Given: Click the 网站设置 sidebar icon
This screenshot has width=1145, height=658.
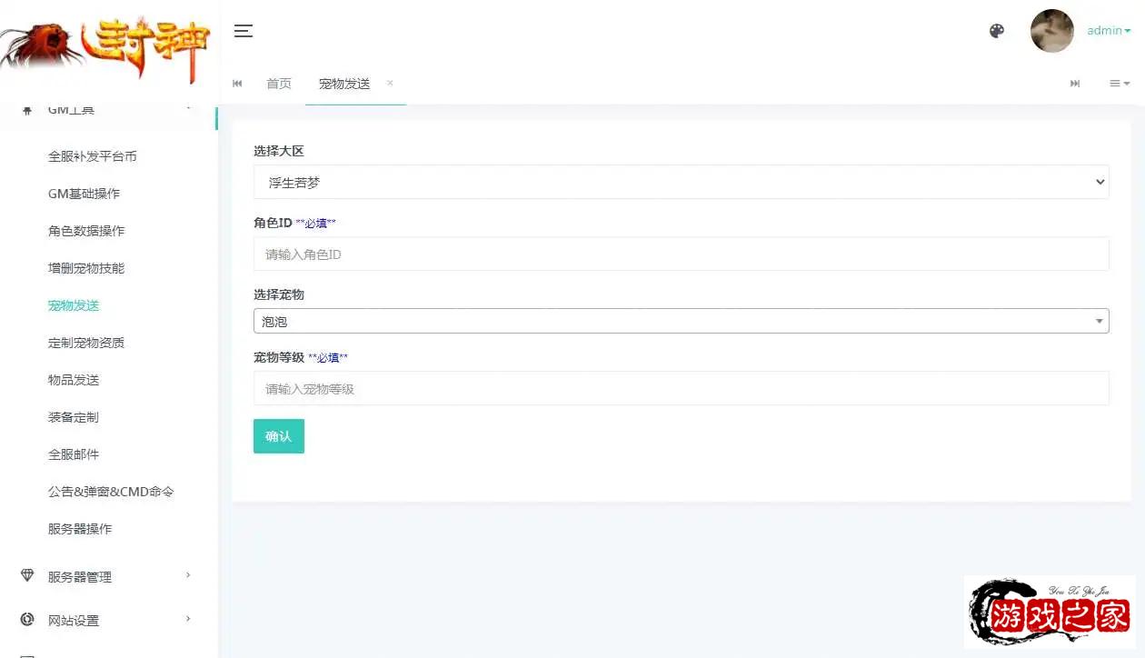Looking at the screenshot, I should tap(27, 620).
